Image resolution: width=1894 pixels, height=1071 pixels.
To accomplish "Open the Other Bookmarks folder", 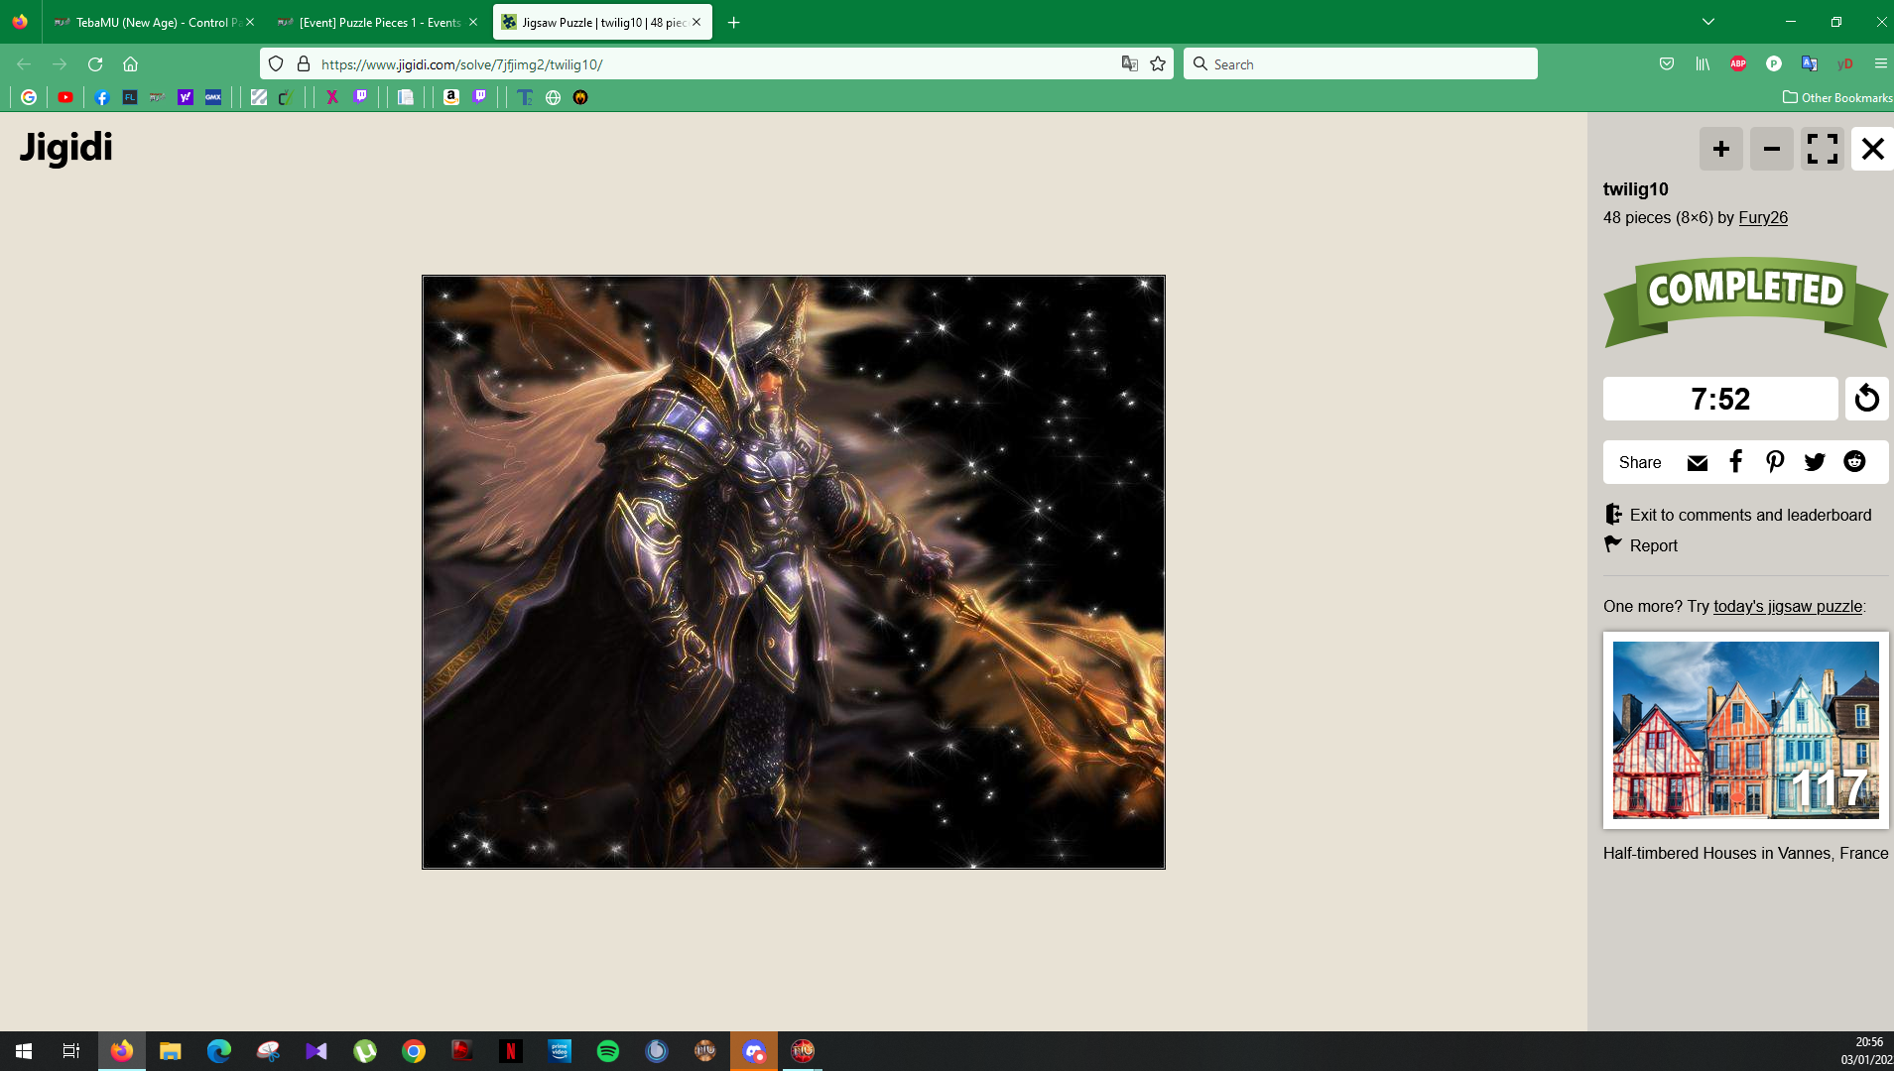I will 1837,97.
